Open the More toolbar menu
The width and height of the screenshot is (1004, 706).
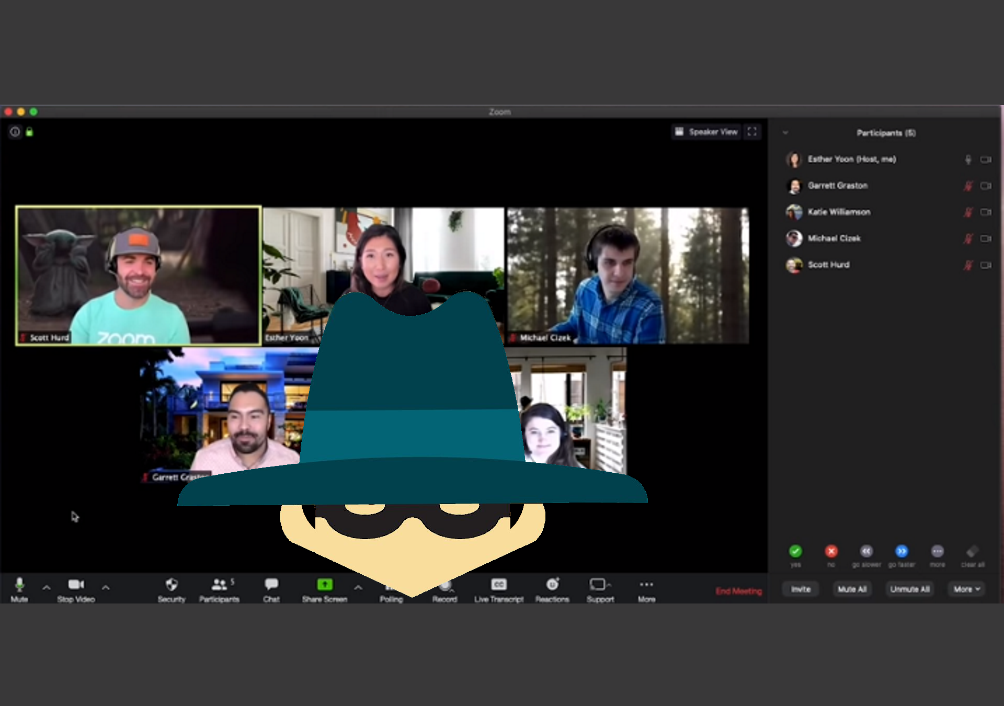[646, 585]
